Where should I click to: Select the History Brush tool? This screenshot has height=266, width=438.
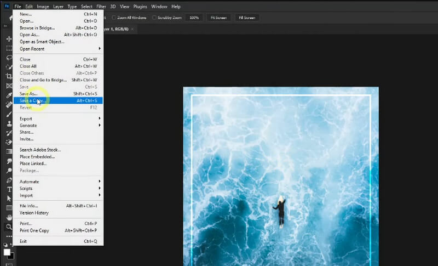(9, 133)
